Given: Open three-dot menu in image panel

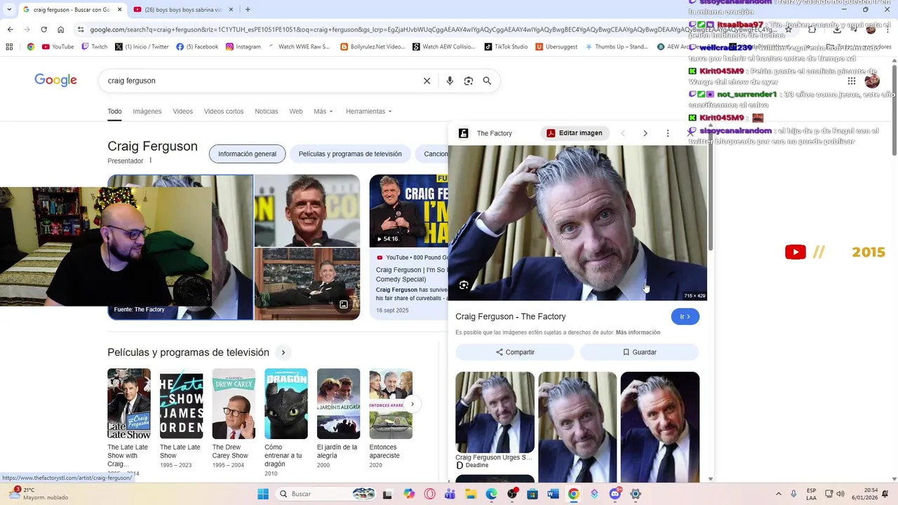Looking at the screenshot, I should click(x=668, y=133).
